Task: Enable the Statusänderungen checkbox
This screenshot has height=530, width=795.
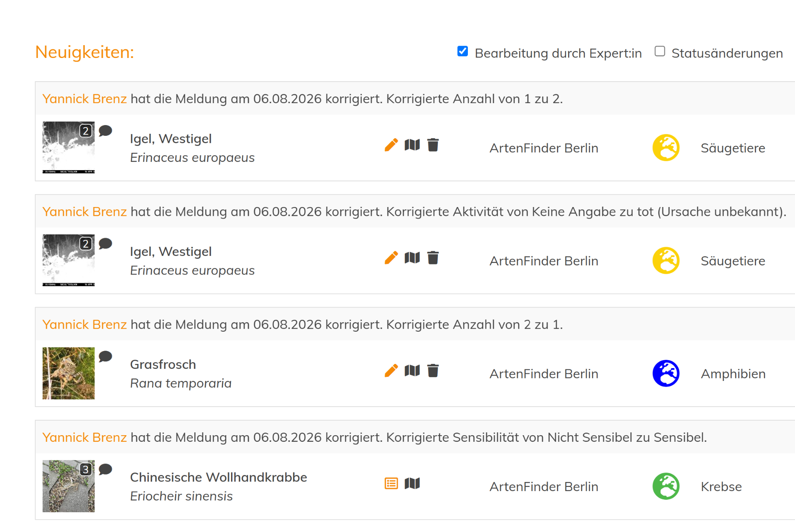Action: tap(660, 51)
